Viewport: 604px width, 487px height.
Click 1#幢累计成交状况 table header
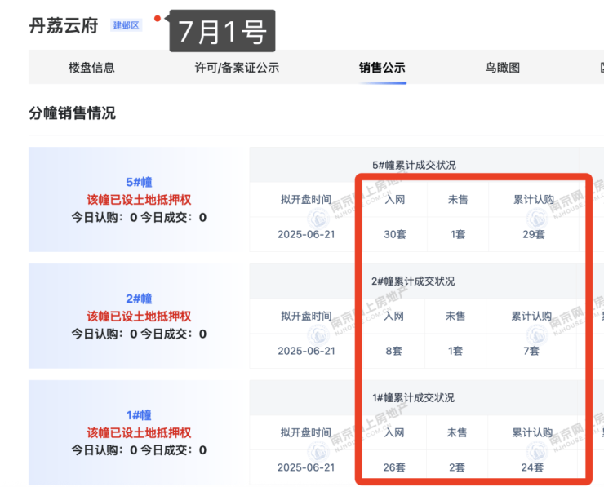click(x=413, y=398)
